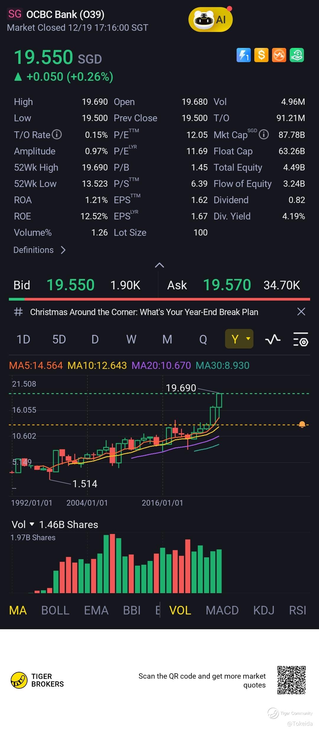Toggle the VOL sub-indicator
Viewport: 319px width, 731px height.
pyautogui.click(x=180, y=610)
